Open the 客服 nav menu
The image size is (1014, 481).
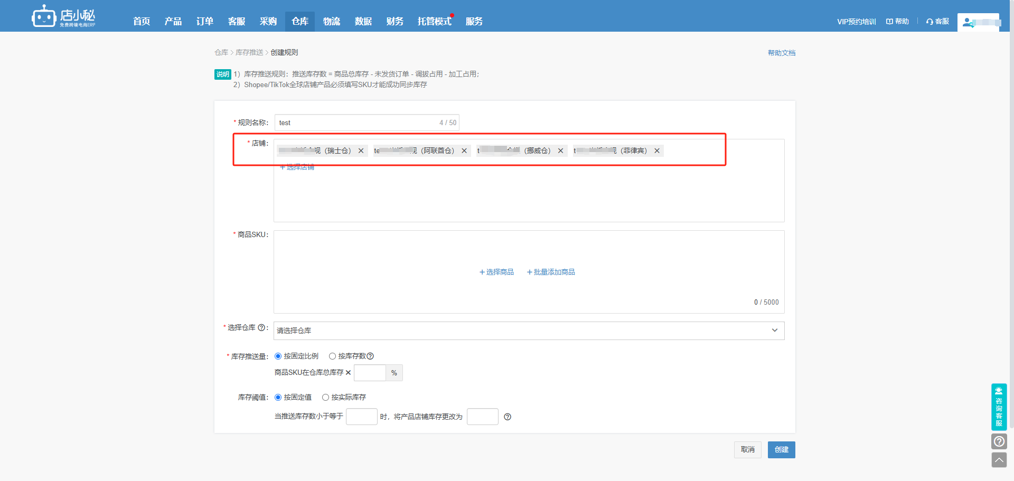click(237, 22)
